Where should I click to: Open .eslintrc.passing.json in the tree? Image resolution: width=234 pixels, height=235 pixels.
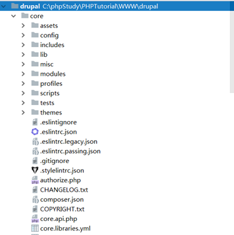pyautogui.click(x=70, y=151)
